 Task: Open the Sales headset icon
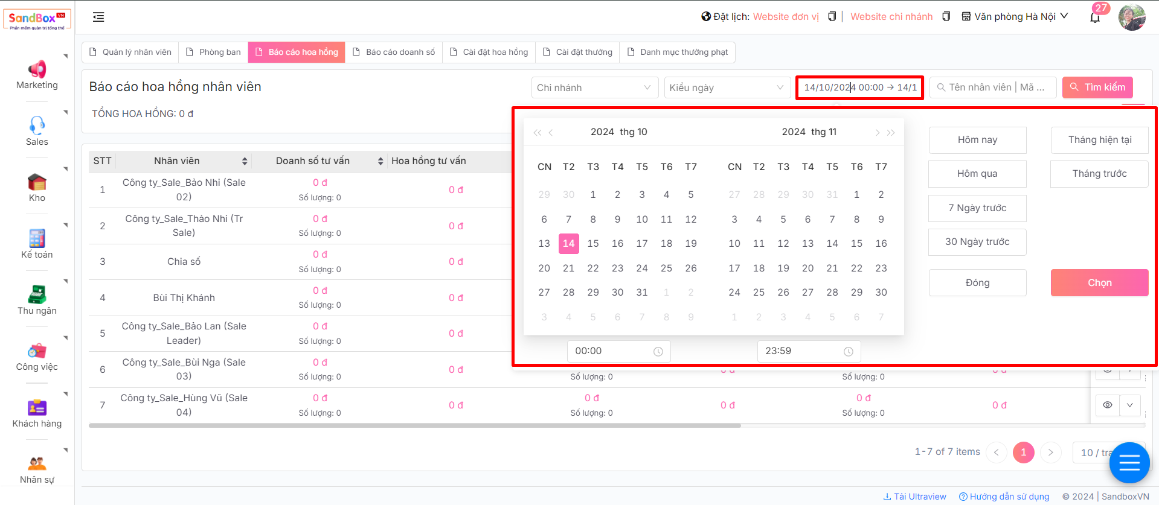37,125
